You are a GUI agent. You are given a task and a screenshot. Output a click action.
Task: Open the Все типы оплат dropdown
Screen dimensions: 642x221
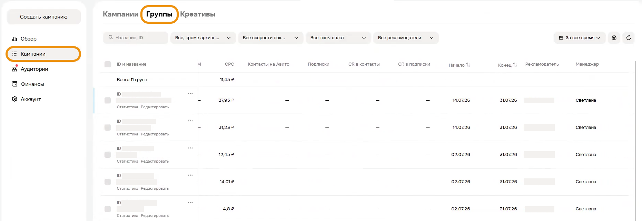point(338,38)
